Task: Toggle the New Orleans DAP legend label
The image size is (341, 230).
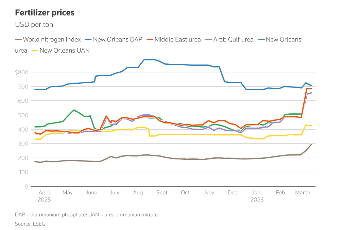Action: [x=118, y=40]
